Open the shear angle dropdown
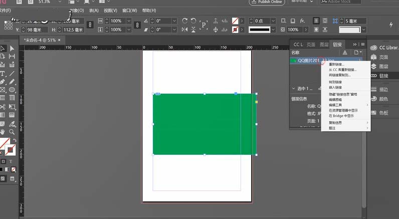Viewport: 399px width, 219px height. coord(174,30)
